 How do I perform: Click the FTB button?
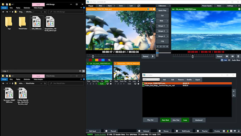(162, 42)
